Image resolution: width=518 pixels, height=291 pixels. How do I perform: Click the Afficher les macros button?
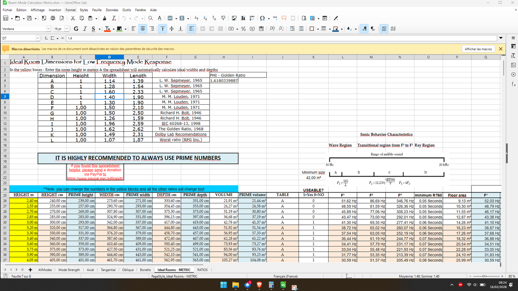(478, 48)
